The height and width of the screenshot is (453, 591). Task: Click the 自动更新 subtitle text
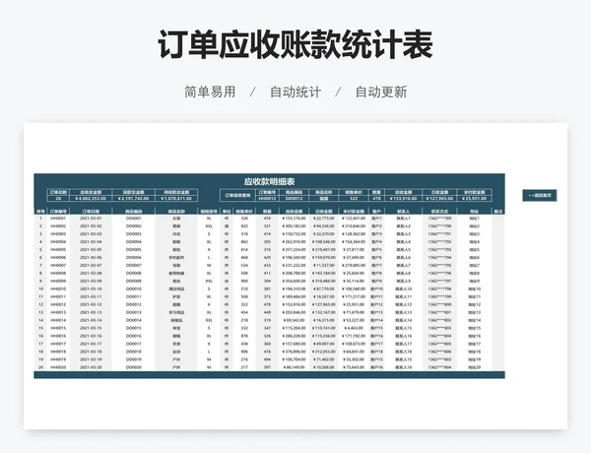click(x=381, y=92)
